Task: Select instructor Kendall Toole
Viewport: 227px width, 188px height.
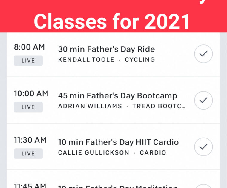Action: 86,60
